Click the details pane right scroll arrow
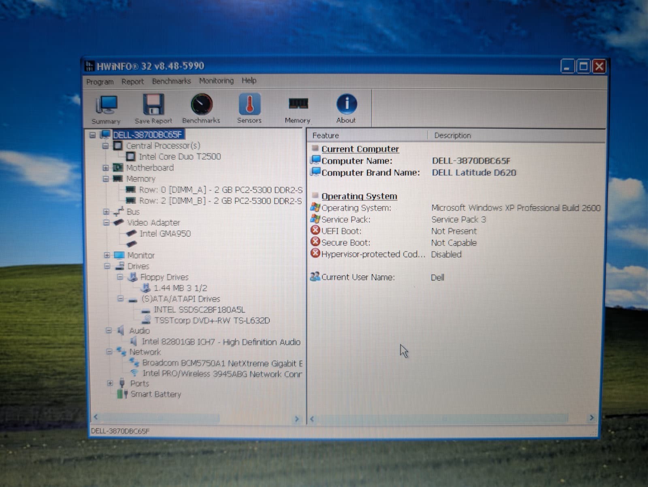The image size is (648, 487). coord(592,417)
